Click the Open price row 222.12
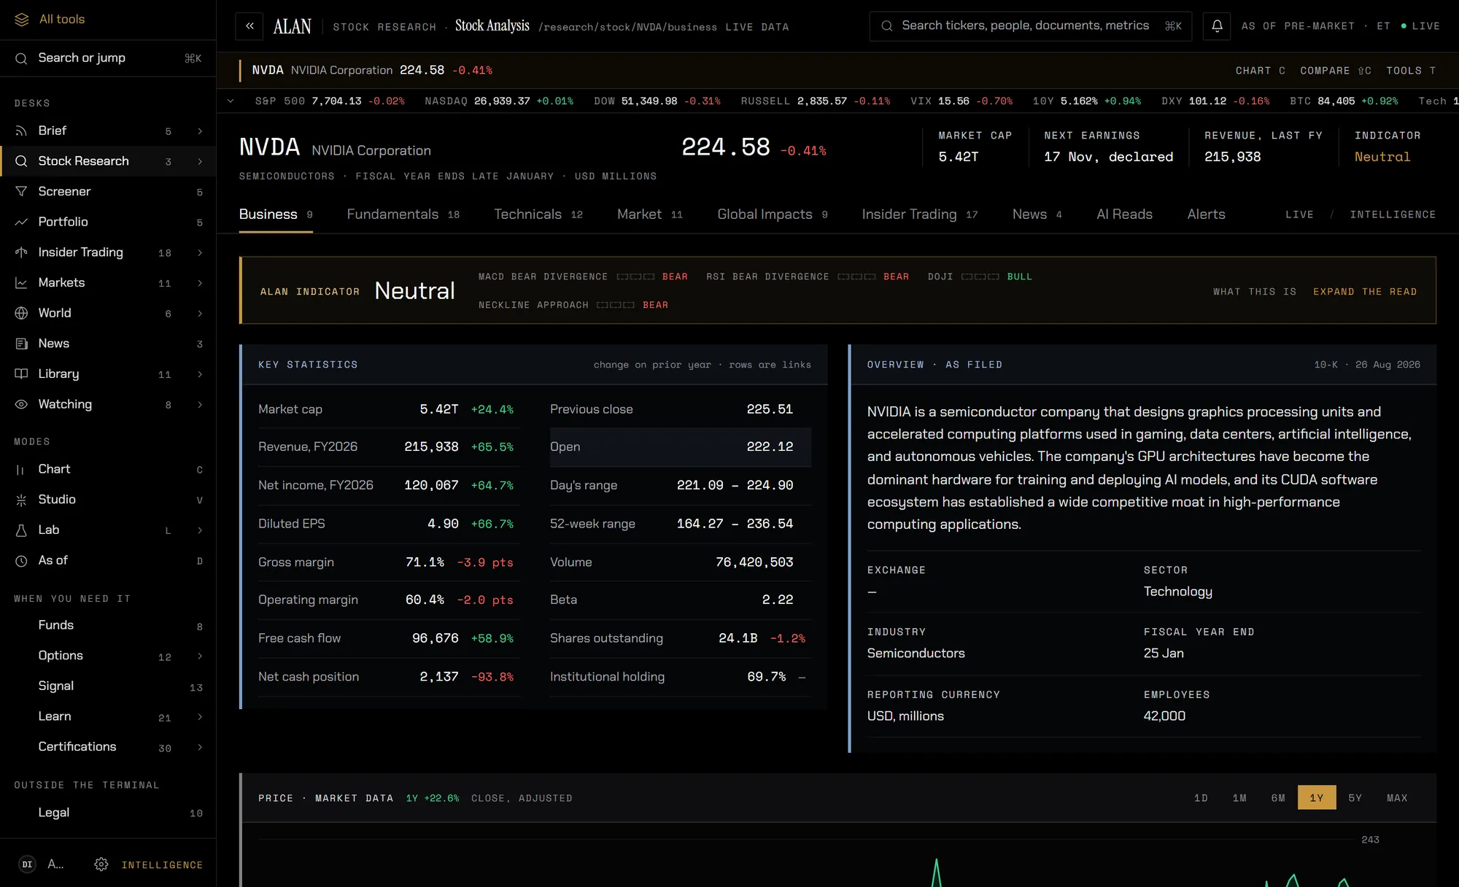 pos(680,446)
